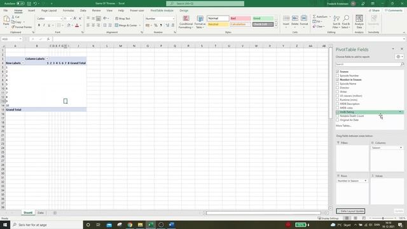Check the Runtime (mins) field checkbox
Image resolution: width=407 pixels, height=229 pixels.
click(338, 100)
